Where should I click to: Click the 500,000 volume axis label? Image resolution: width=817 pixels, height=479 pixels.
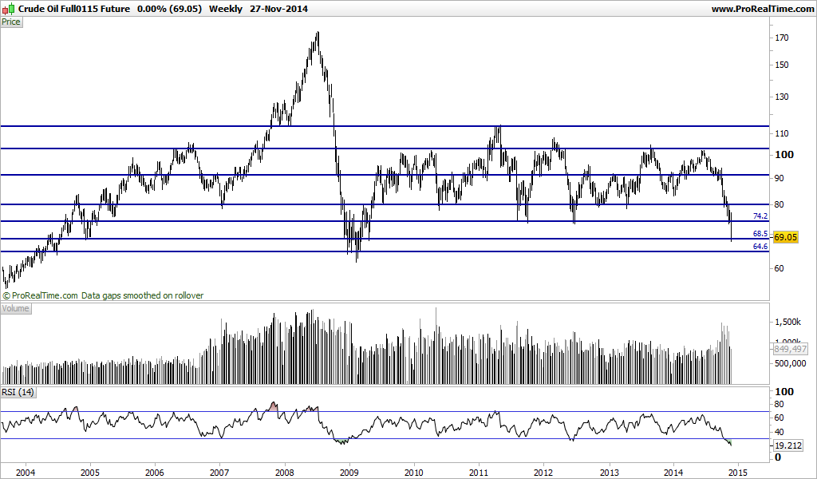click(791, 363)
